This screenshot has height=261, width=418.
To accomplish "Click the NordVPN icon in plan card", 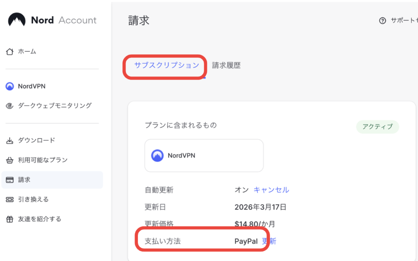I will click(158, 155).
